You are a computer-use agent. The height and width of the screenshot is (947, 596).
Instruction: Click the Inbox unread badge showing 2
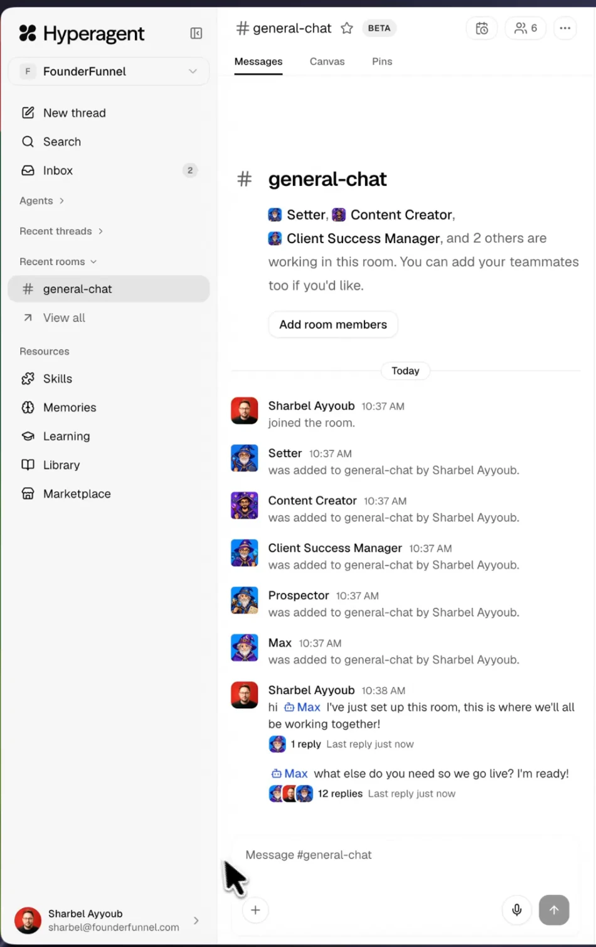point(190,171)
